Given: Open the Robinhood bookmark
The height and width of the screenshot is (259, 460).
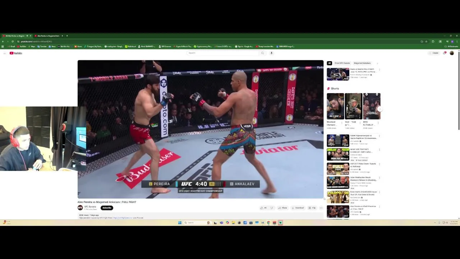Looking at the screenshot, I should pos(131,46).
